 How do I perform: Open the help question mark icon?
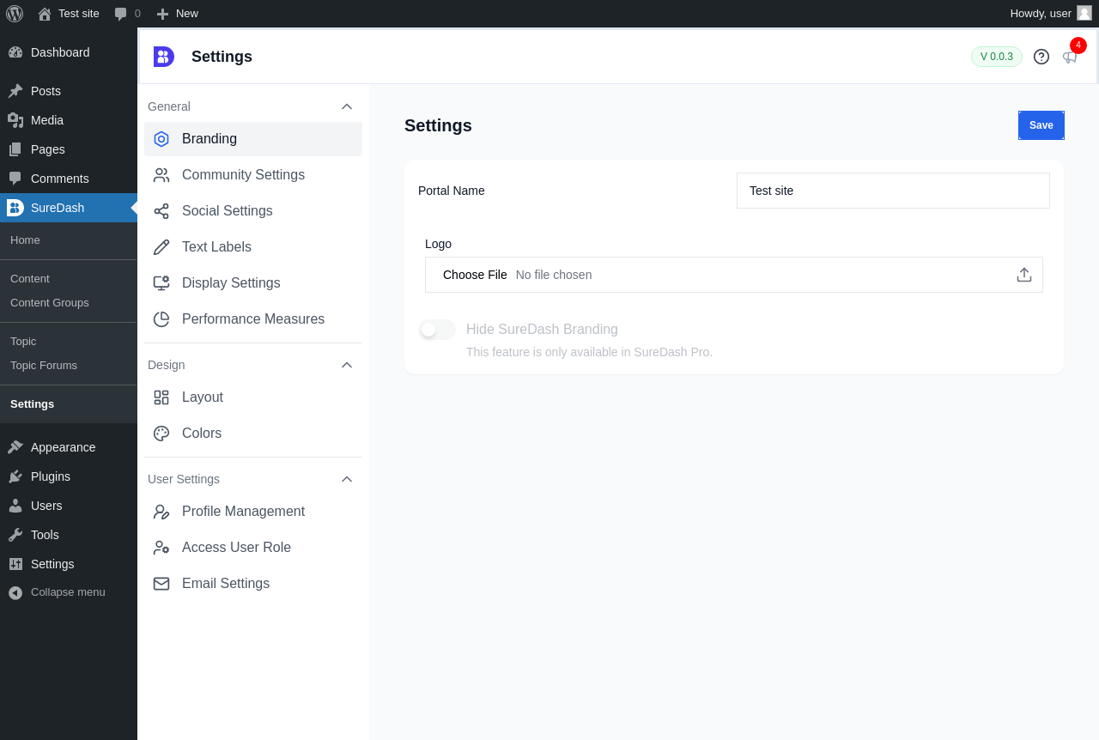pyautogui.click(x=1041, y=57)
